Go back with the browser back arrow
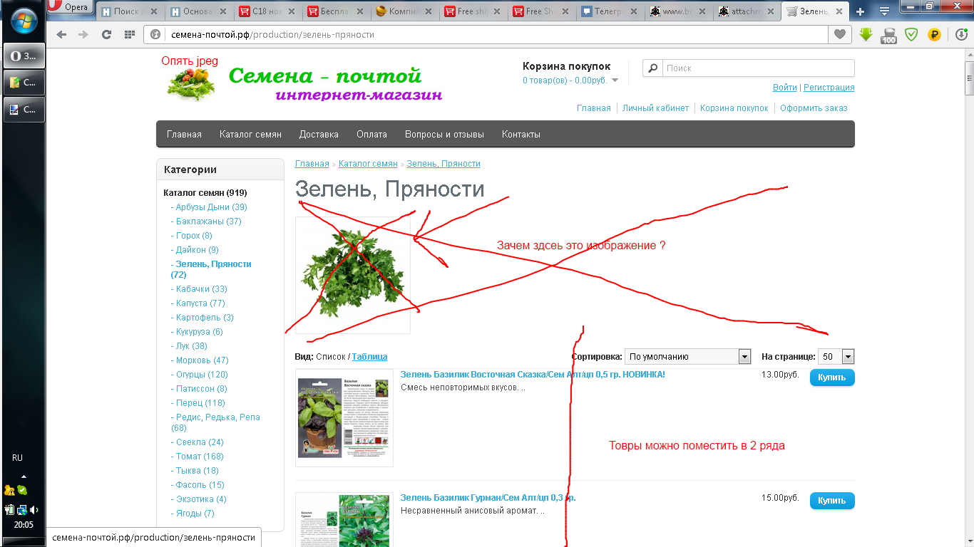Screen dimensions: 974x547 [61, 35]
